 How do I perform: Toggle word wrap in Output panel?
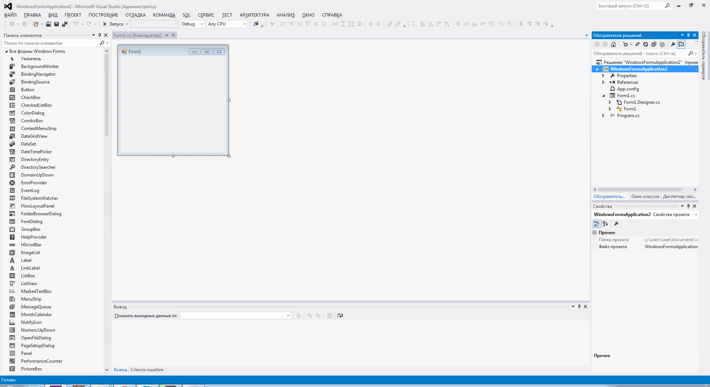340,315
